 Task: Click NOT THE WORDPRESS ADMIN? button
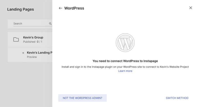pos(82,98)
